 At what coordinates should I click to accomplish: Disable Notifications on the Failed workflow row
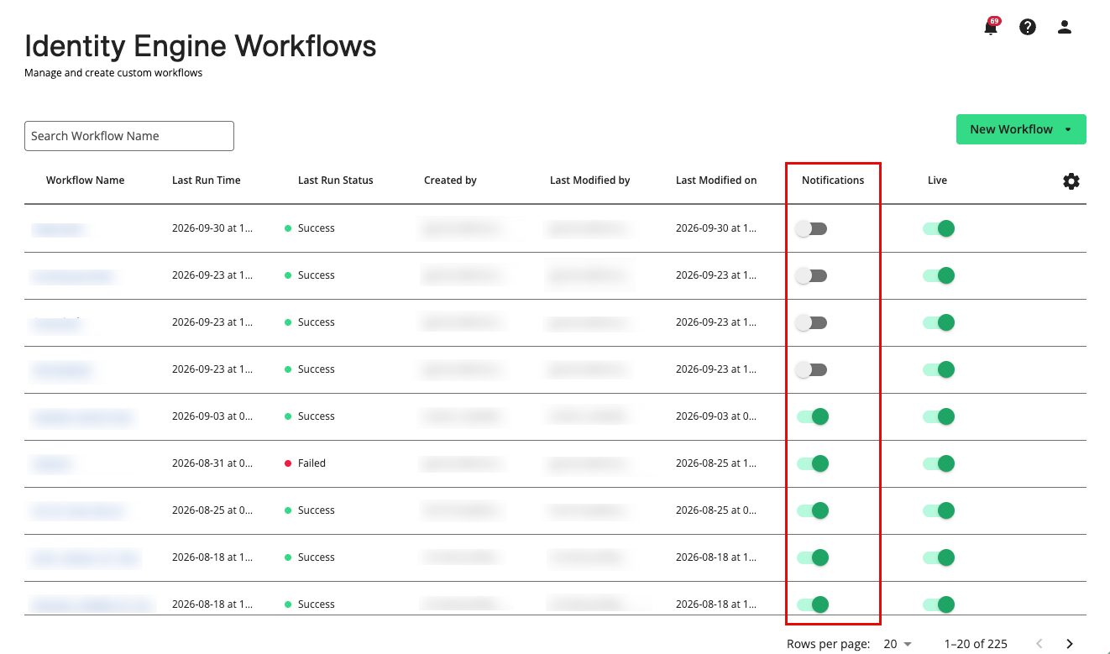(x=813, y=463)
